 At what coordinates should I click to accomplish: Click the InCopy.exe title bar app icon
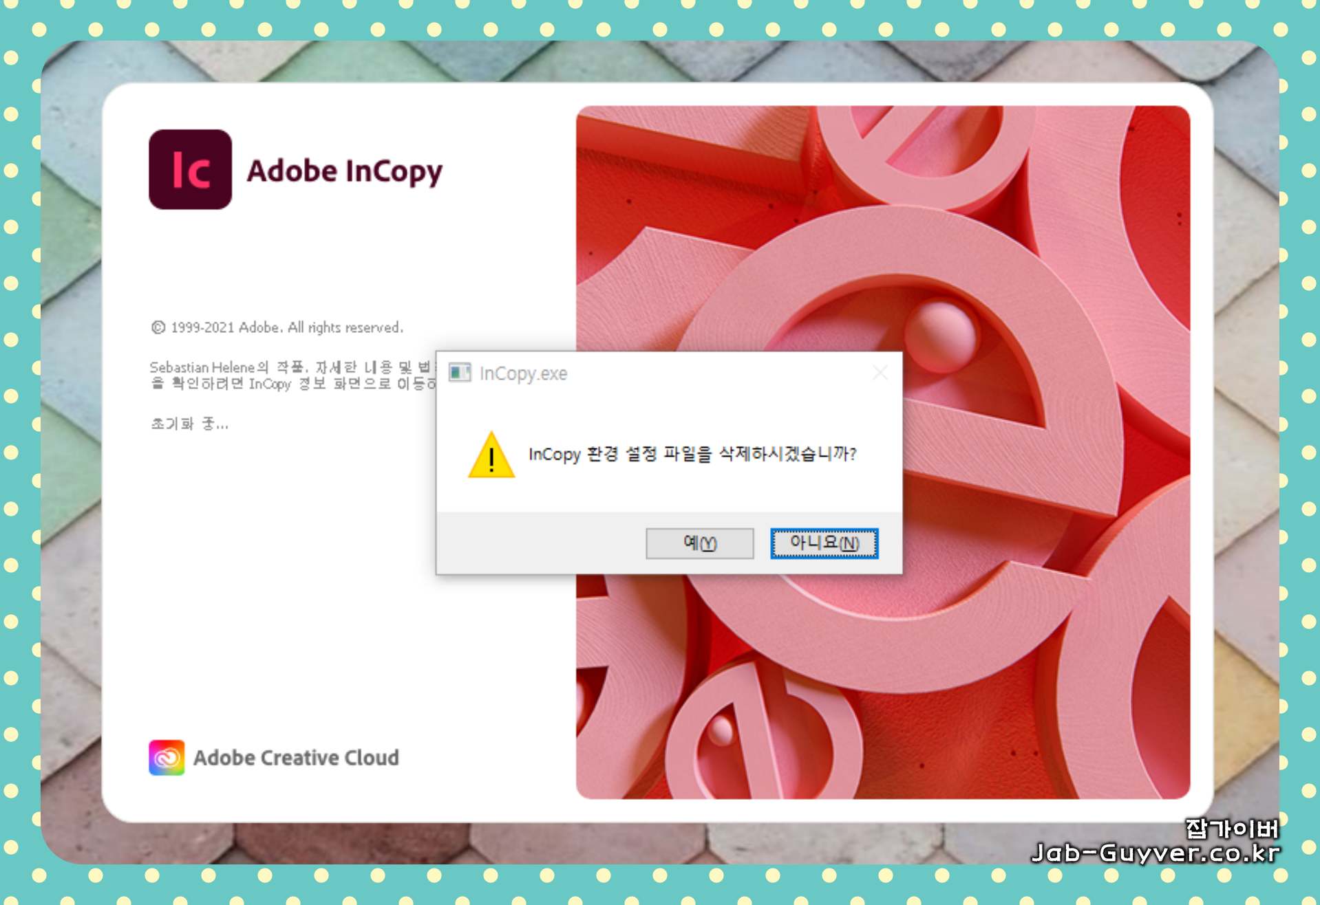[460, 373]
